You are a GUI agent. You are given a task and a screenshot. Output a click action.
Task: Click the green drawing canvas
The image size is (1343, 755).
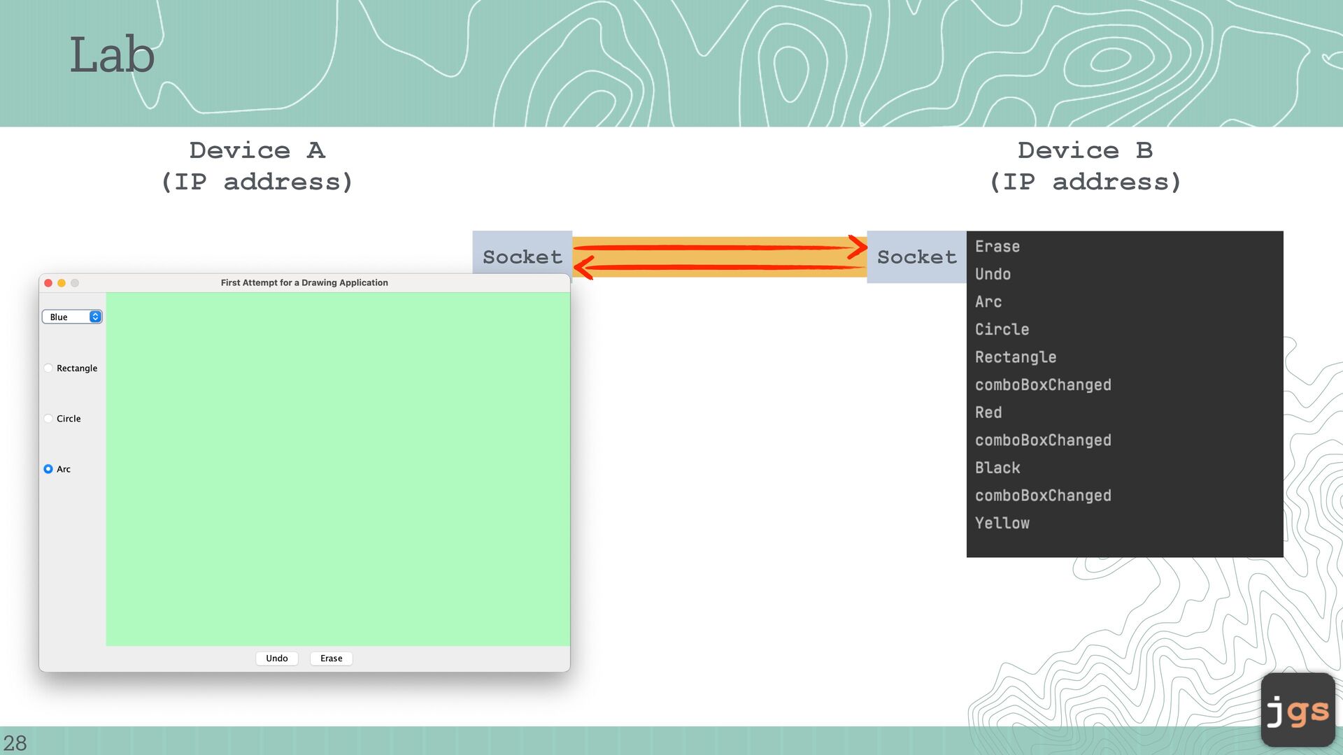(x=338, y=468)
